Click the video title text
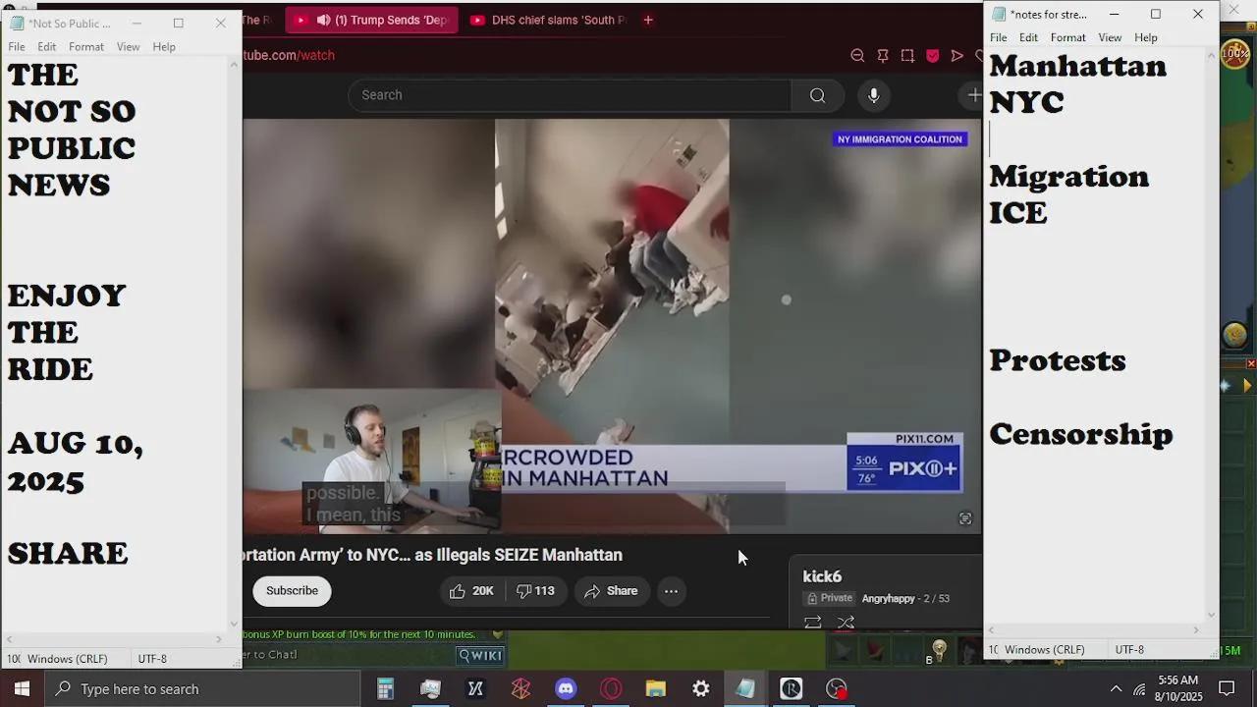Image resolution: width=1257 pixels, height=707 pixels. click(x=433, y=555)
